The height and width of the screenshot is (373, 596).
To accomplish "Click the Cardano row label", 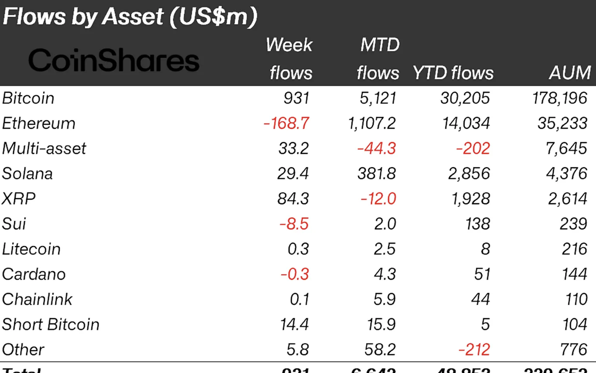I will [34, 274].
